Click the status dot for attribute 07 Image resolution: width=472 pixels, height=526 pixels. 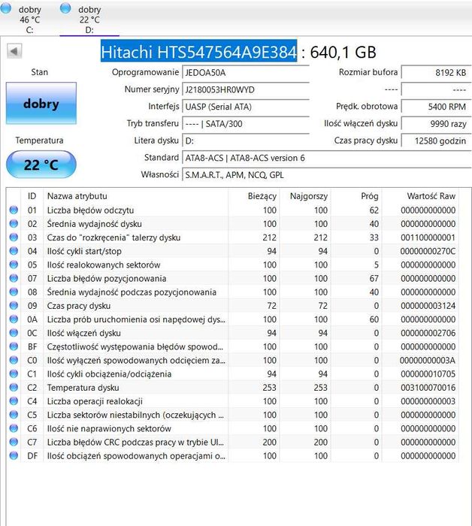click(x=14, y=278)
